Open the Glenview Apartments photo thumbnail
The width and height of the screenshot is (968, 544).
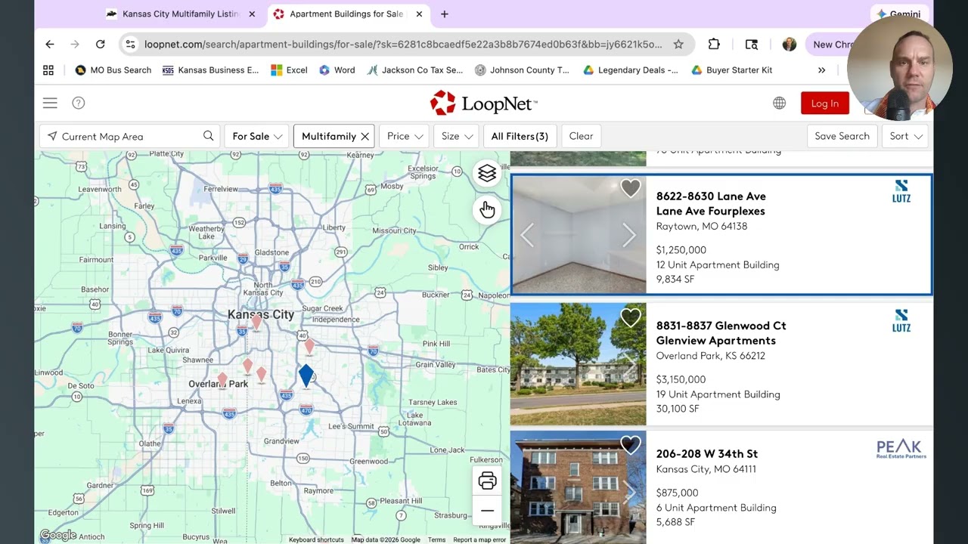tap(578, 364)
